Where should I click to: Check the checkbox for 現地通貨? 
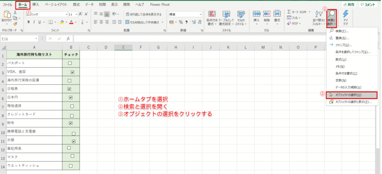[x=72, y=106]
